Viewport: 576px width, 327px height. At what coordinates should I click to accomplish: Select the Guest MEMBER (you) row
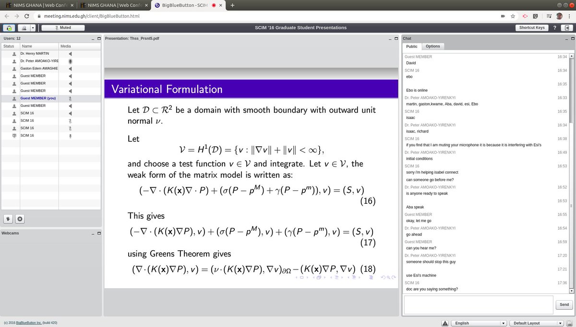pos(51,98)
